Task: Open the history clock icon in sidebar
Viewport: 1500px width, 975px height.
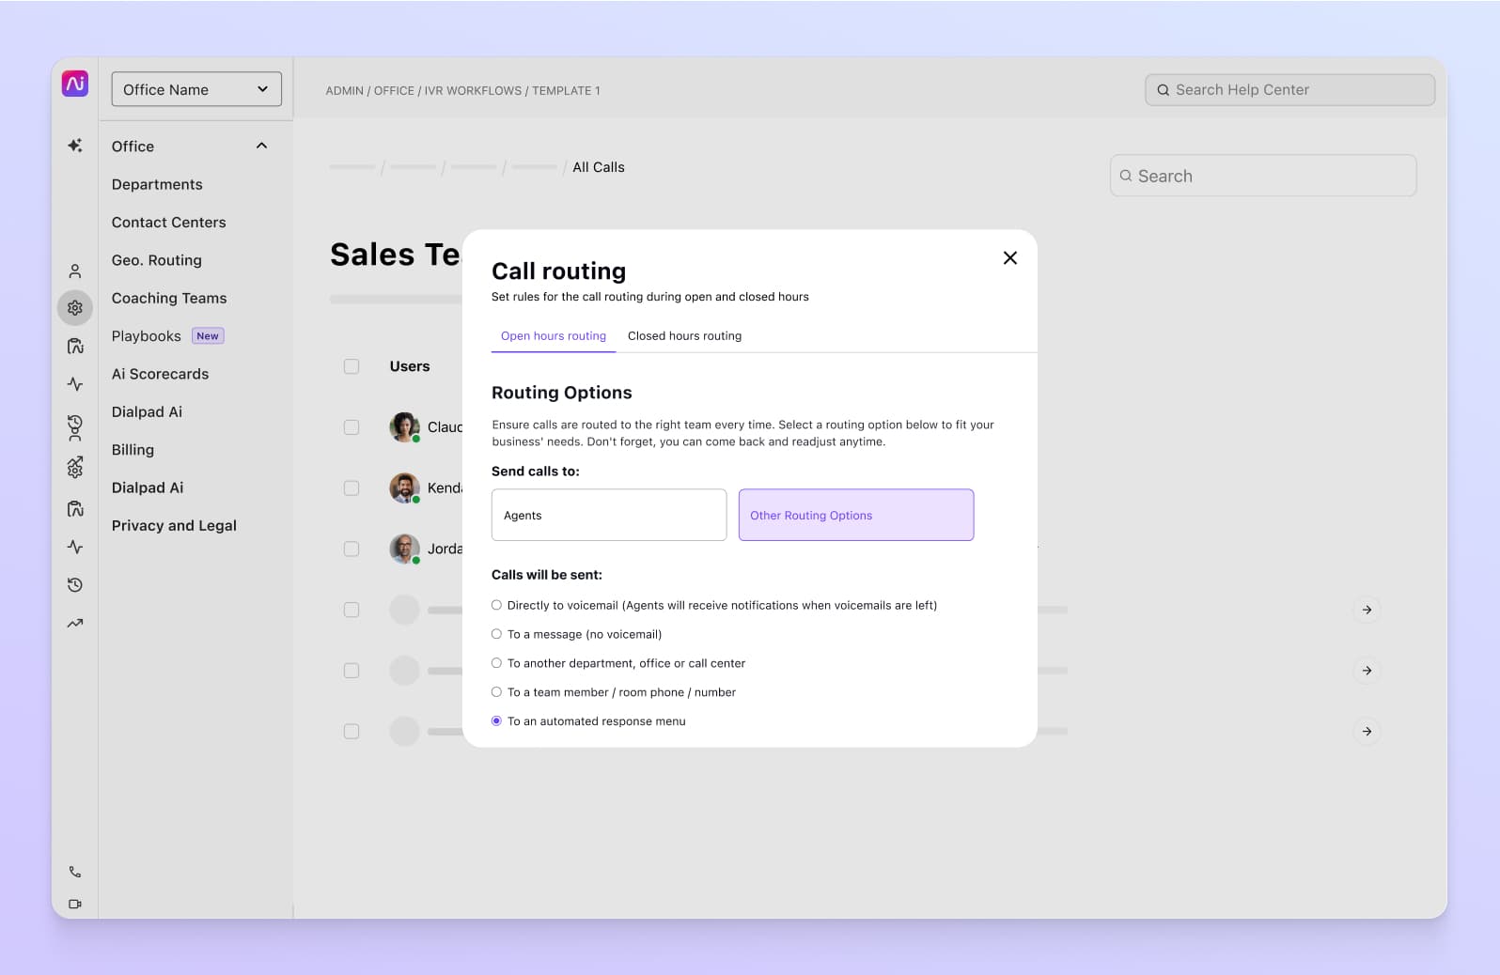Action: [75, 585]
